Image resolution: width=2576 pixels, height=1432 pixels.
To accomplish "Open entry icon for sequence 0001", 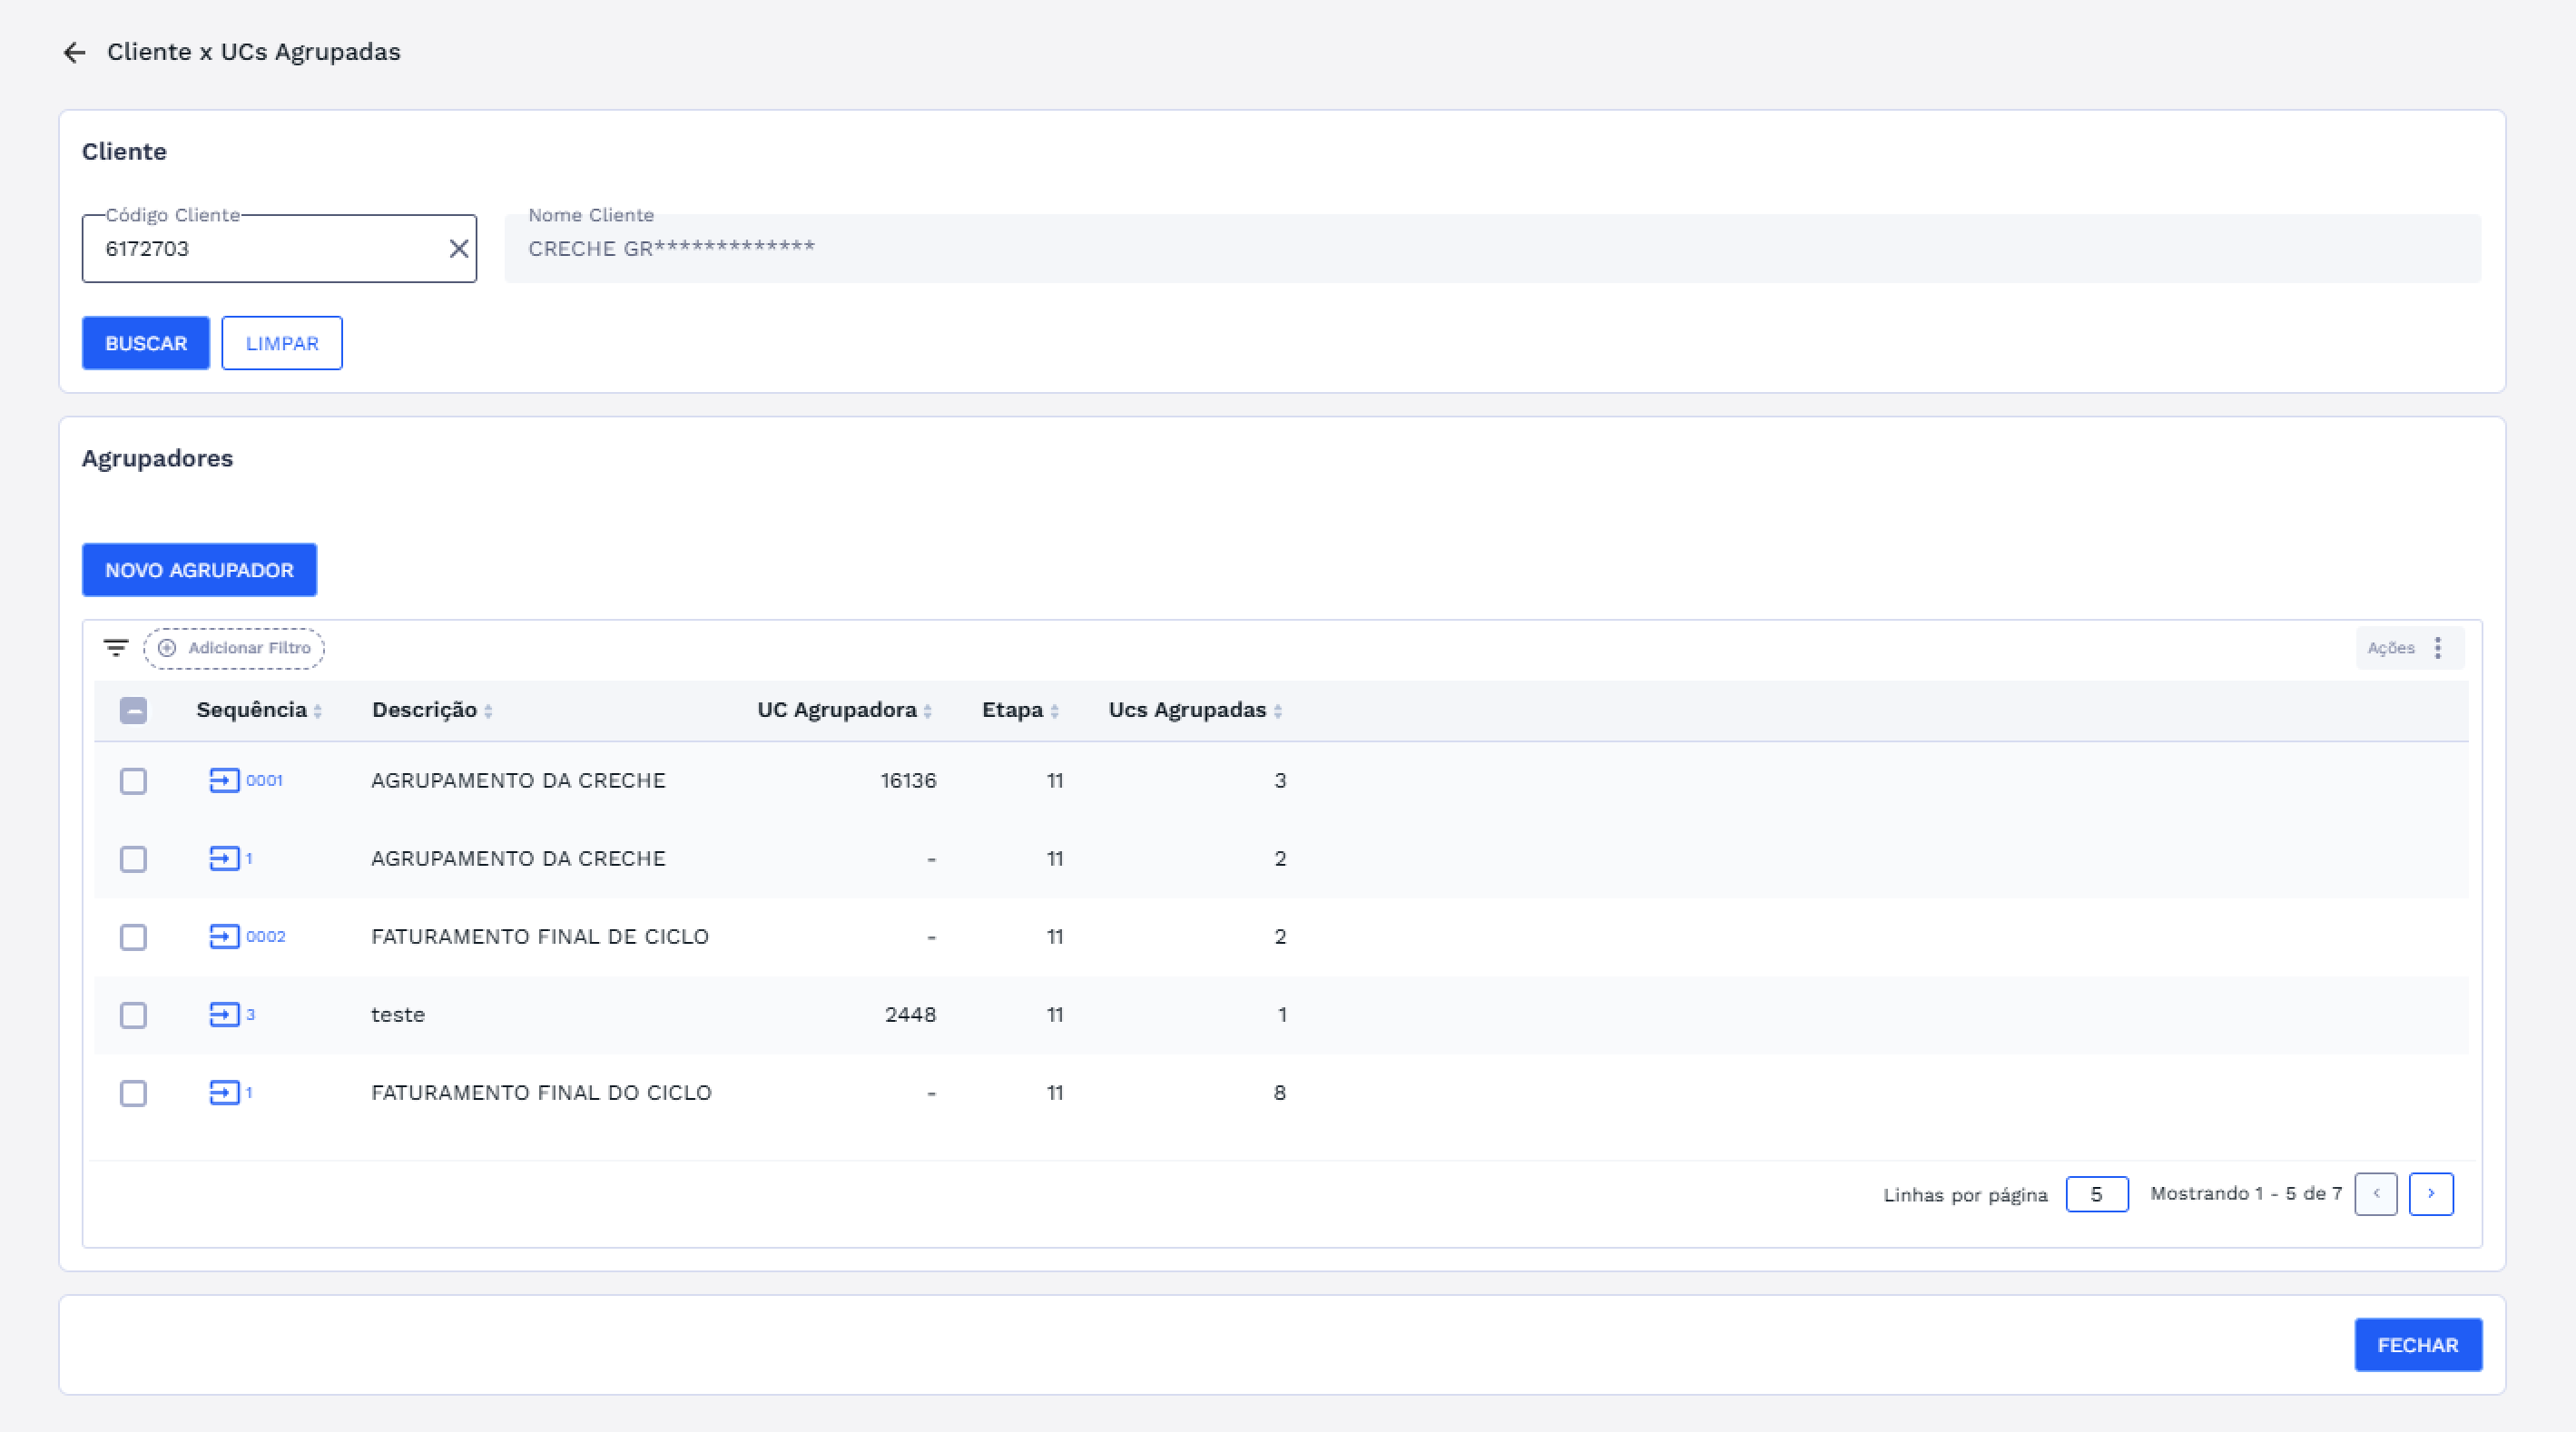I will pos(224,780).
